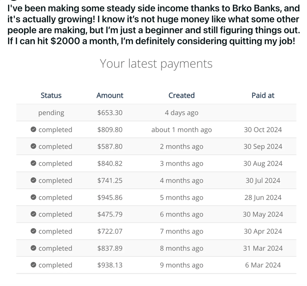The width and height of the screenshot is (307, 286).
Task: Click the checkmark beside the $475.79 payment
Action: tap(33, 214)
